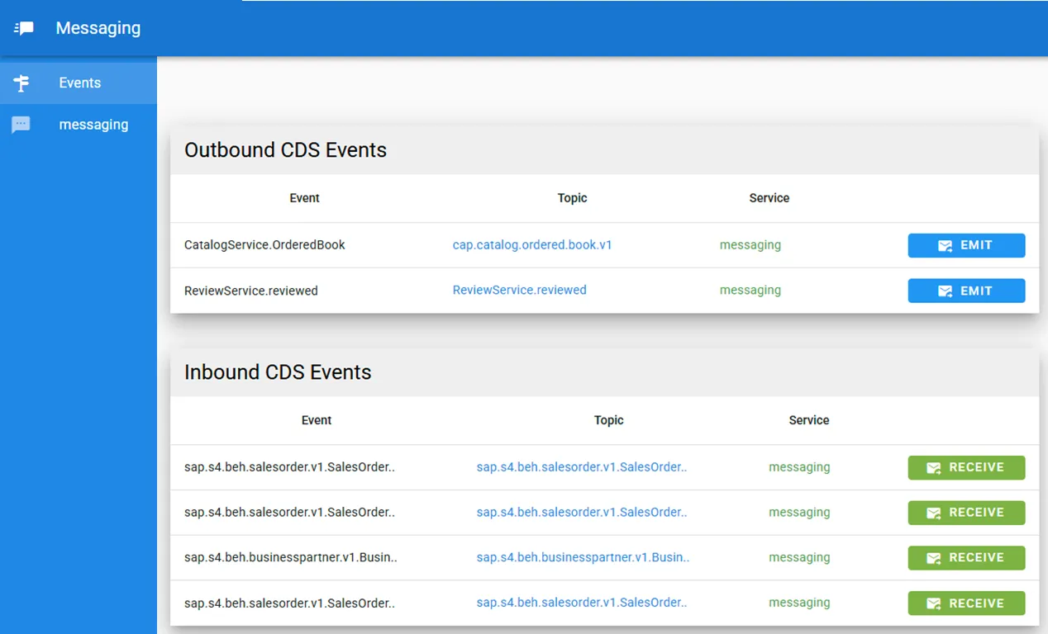
Task: Click messaging service link in businesspartner row
Action: pos(798,557)
